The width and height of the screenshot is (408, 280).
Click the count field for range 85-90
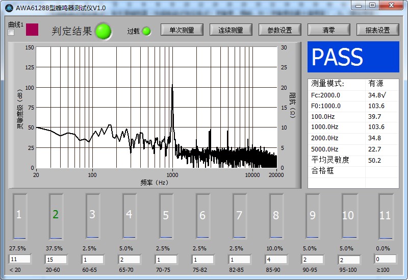point(276,260)
